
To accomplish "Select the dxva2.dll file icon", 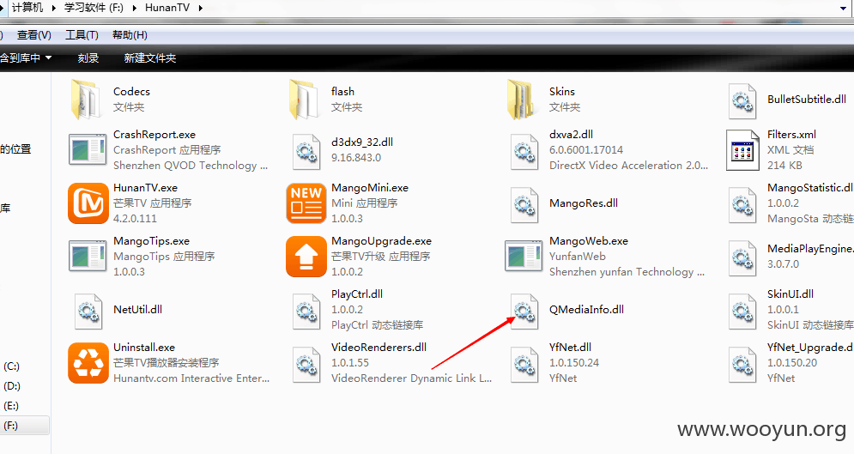I will point(524,151).
